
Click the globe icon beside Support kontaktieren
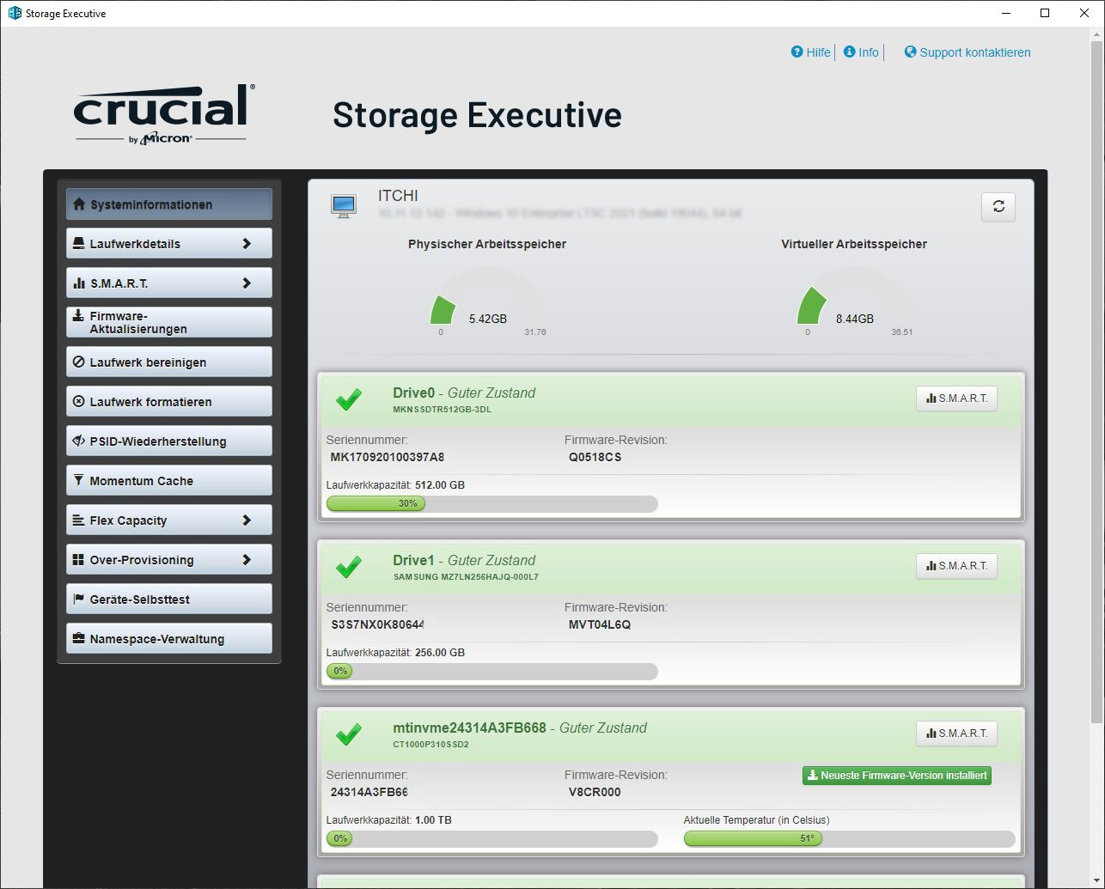click(911, 52)
